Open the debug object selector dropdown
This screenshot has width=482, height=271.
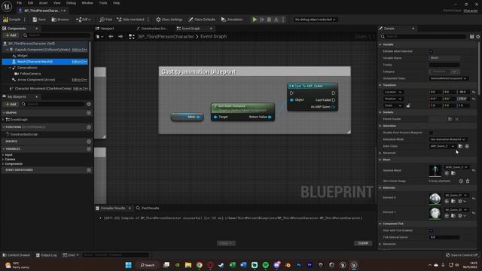click(315, 20)
